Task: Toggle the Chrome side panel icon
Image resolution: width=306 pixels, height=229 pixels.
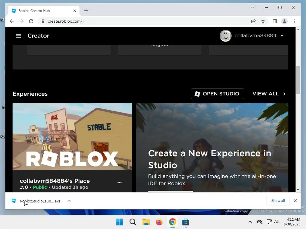Action: pos(275,21)
